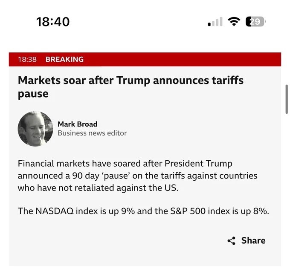Image resolution: width=290 pixels, height=274 pixels.
Task: Tap the 'Financial markets have soared' line
Action: click(125, 164)
